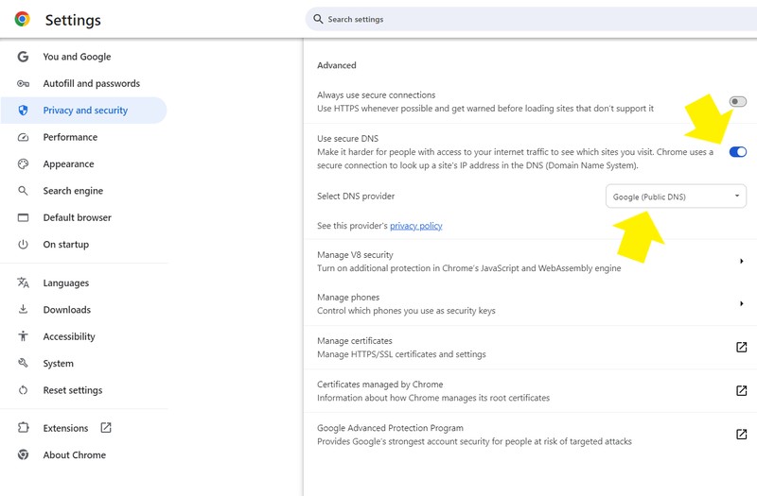Open Manage certificates external link icon

coord(741,347)
